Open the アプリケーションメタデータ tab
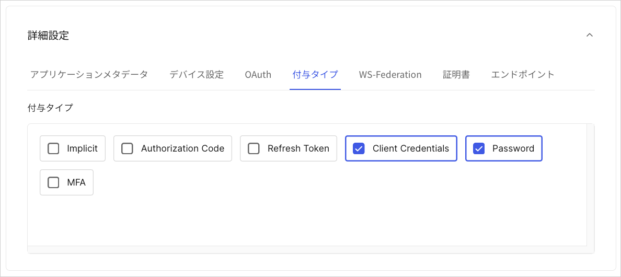The width and height of the screenshot is (621, 277). [x=89, y=74]
